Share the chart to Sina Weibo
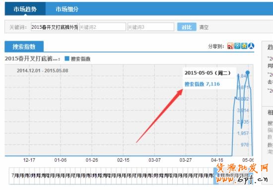273x190 pixels. [230, 46]
